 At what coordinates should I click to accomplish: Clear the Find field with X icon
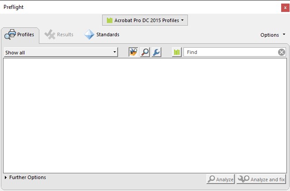[x=282, y=52]
